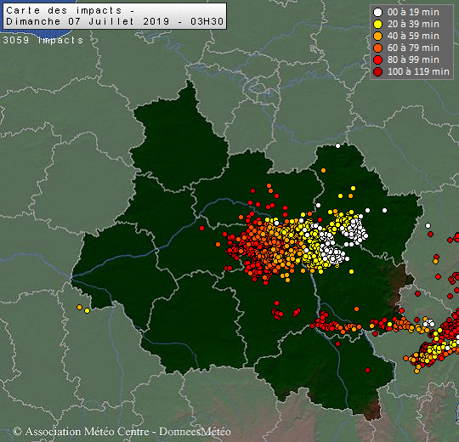Click the light orange 40 à 59 min swatch
The width and height of the screenshot is (459, 442).
(378, 36)
